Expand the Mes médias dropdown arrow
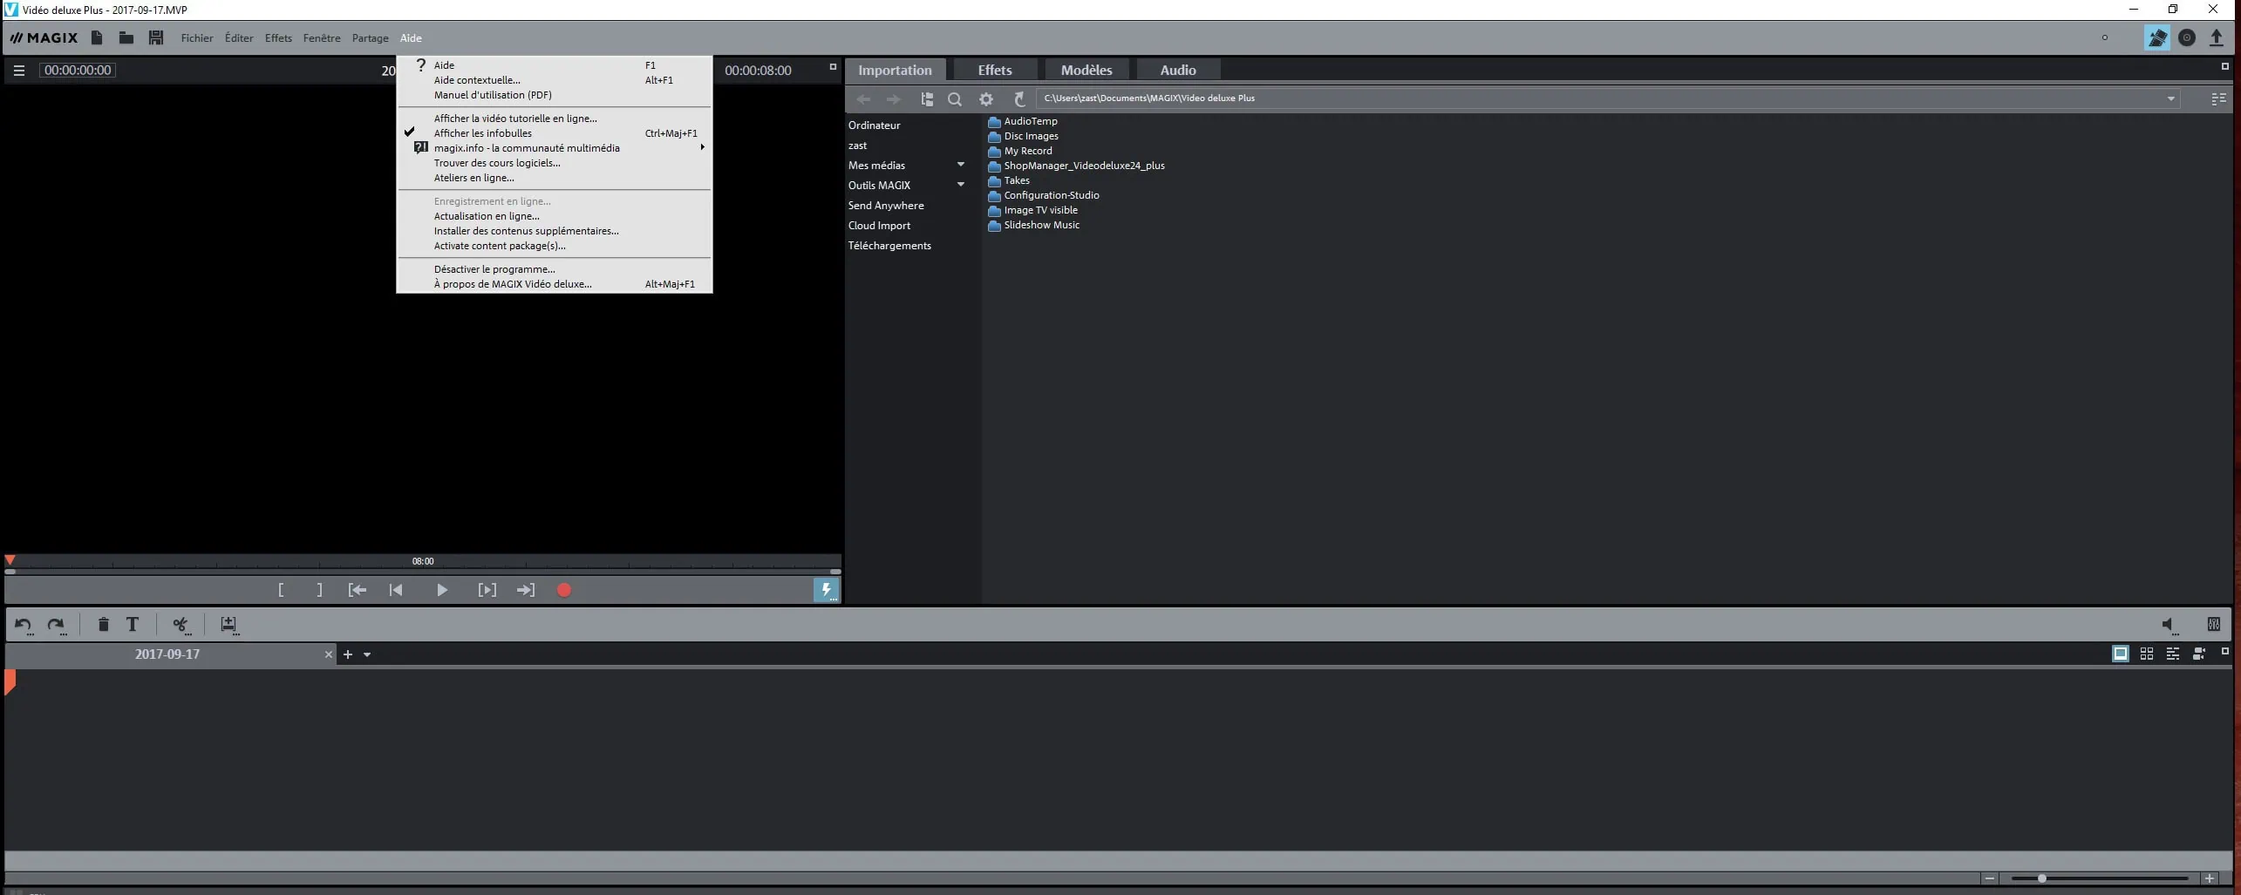 tap(961, 165)
